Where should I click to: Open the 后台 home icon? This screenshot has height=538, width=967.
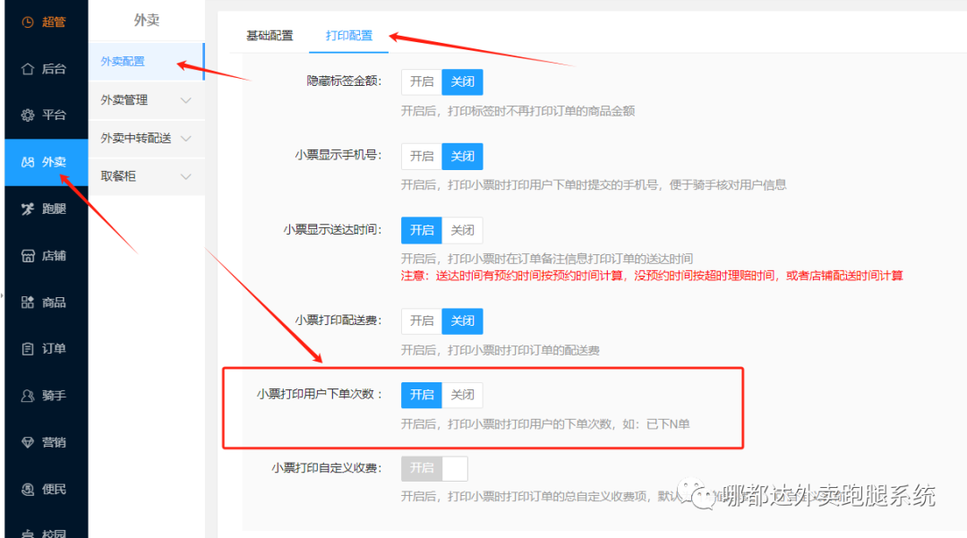pyautogui.click(x=28, y=68)
